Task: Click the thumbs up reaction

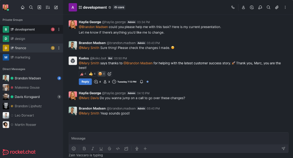Action: [92, 74]
